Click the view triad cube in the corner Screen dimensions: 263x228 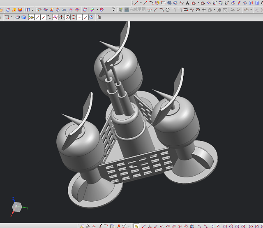coord(17,207)
